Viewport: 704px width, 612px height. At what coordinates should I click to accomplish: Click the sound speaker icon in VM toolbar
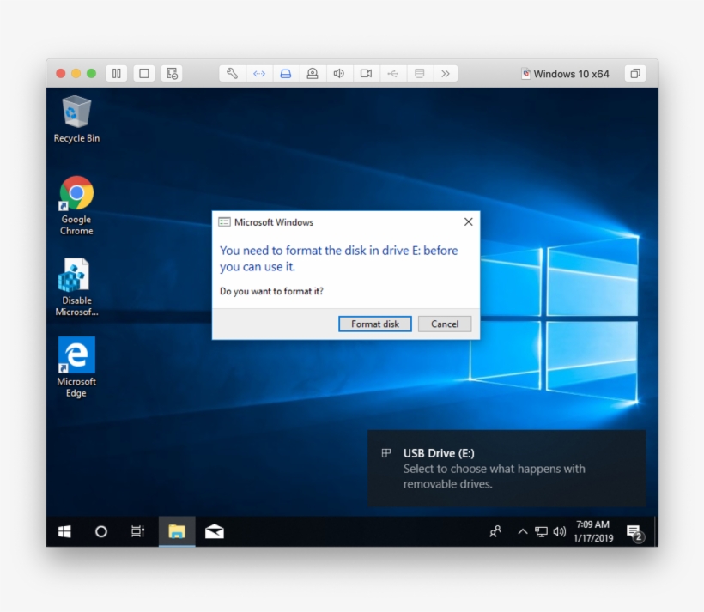pos(339,73)
